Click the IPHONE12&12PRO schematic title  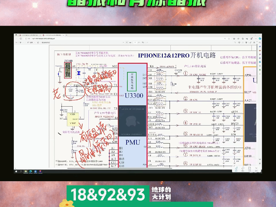click(177, 55)
